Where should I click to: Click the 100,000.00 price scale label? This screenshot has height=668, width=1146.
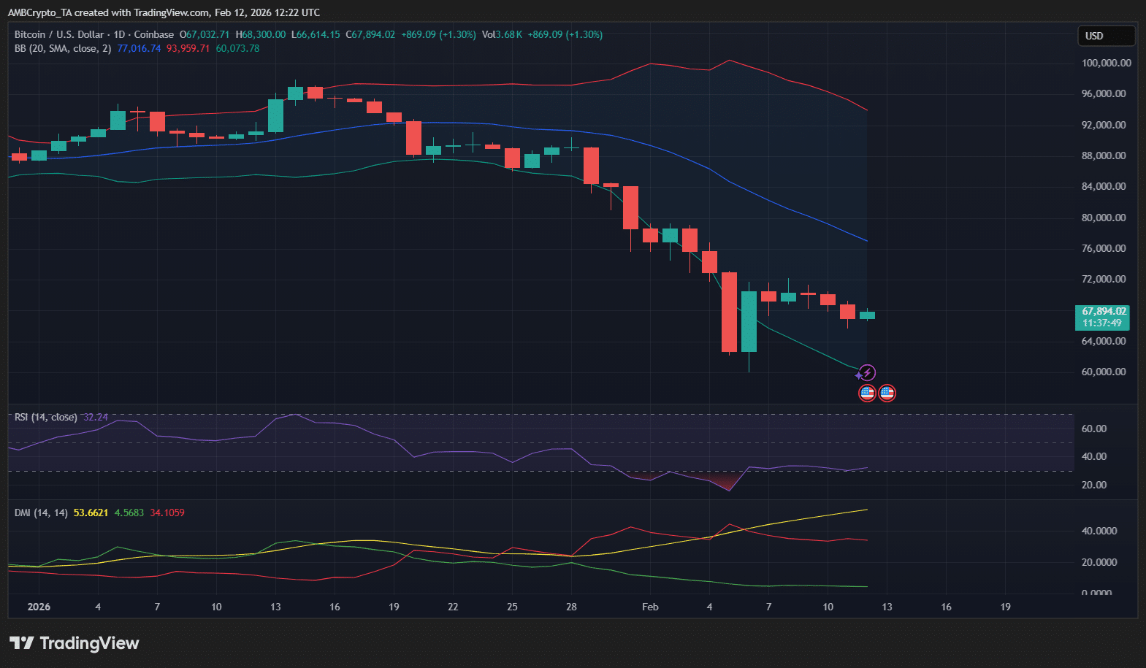pos(1106,63)
